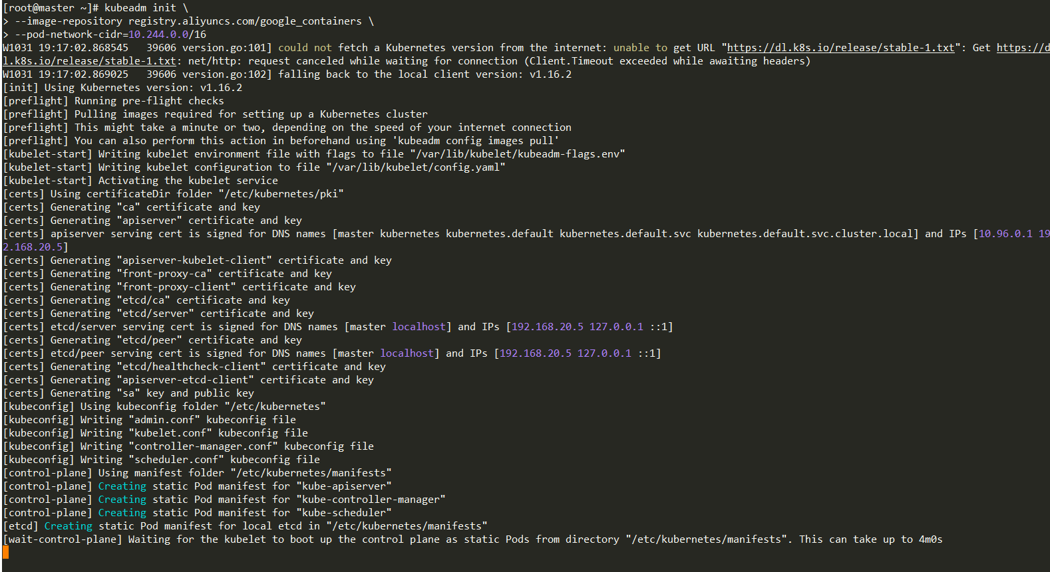The image size is (1050, 572).
Task: Click 'Creating' in the kube-apiserver manifest line
Action: coord(122,486)
